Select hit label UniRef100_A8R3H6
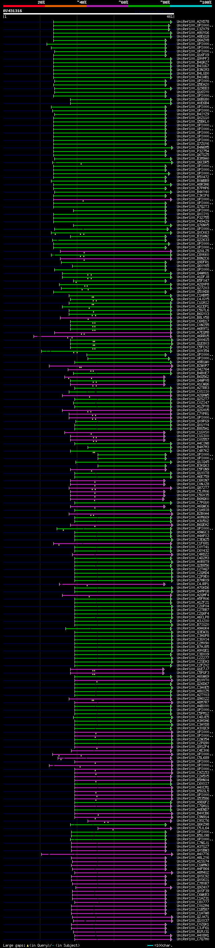The height and width of the screenshot is (948, 215). [193, 184]
